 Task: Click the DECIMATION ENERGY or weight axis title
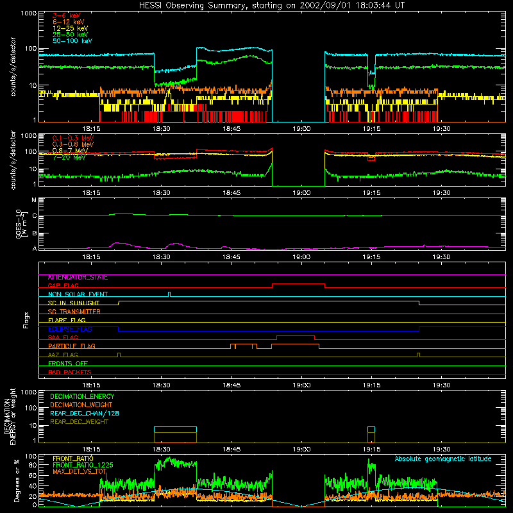click(10, 417)
